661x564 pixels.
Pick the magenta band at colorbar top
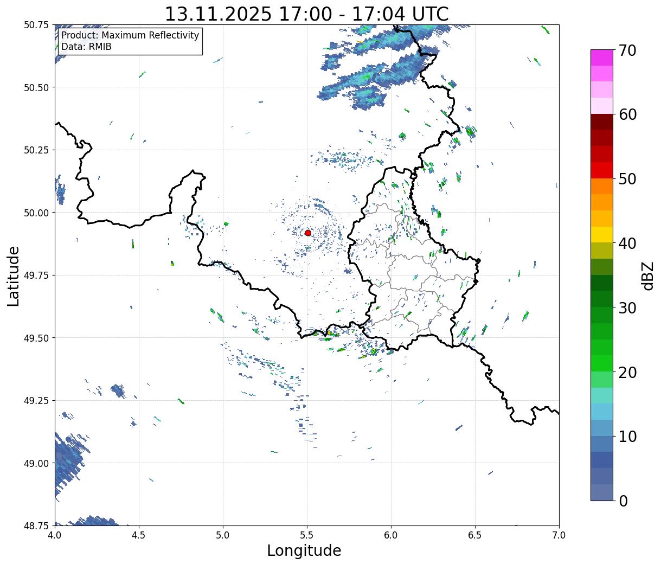tap(601, 57)
